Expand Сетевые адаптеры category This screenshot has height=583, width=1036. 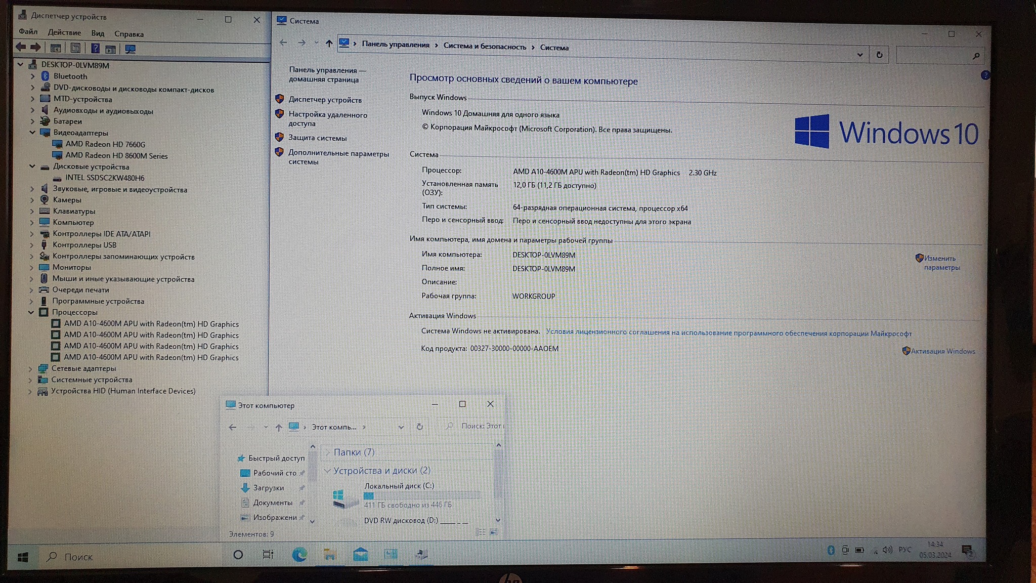coord(30,369)
